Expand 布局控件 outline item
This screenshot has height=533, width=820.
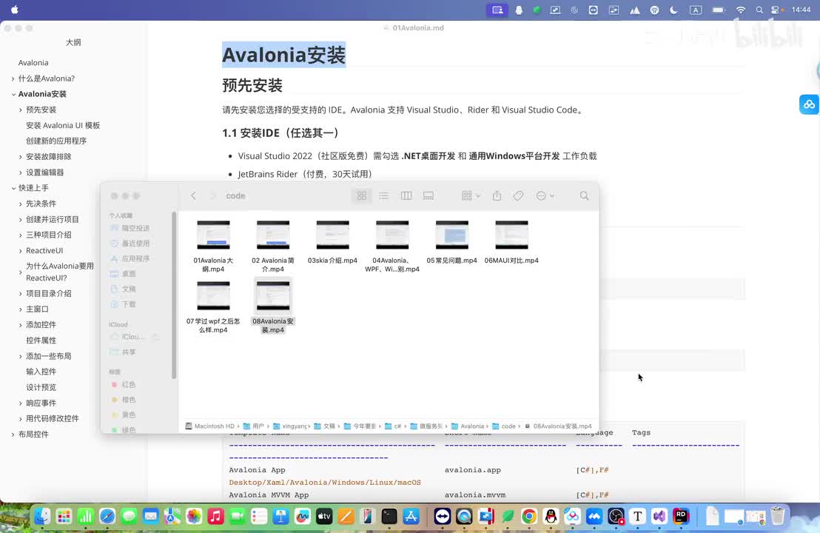13,434
